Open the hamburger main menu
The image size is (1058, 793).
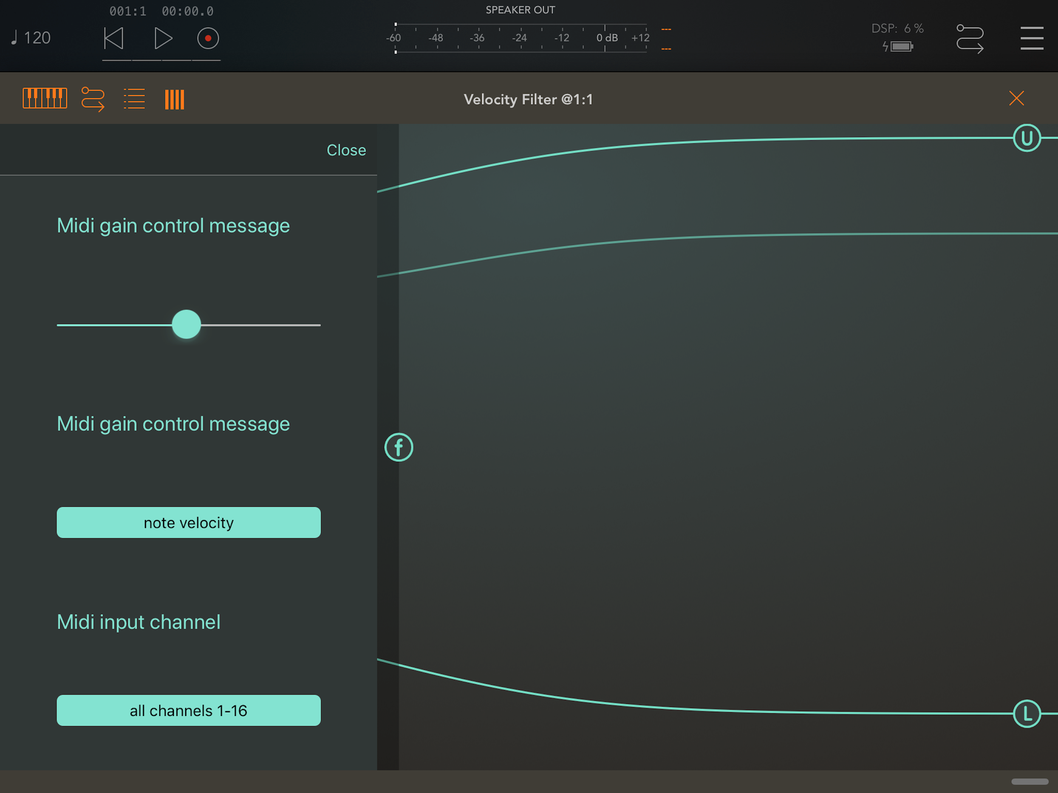click(1031, 38)
